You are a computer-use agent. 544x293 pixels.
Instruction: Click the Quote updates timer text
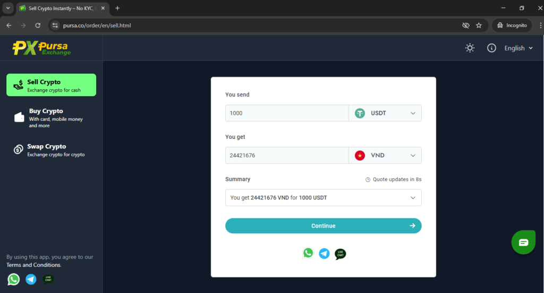tap(397, 180)
